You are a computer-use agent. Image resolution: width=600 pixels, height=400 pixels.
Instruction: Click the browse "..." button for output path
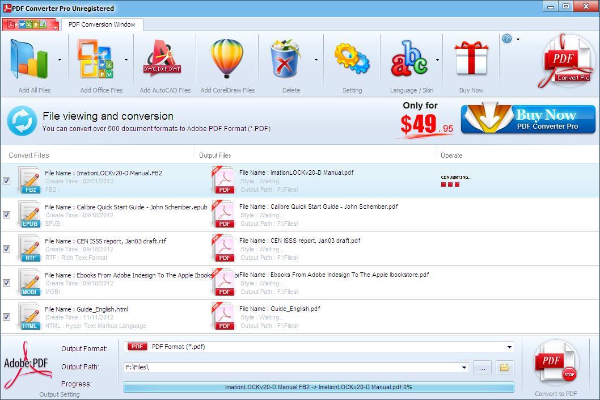481,368
